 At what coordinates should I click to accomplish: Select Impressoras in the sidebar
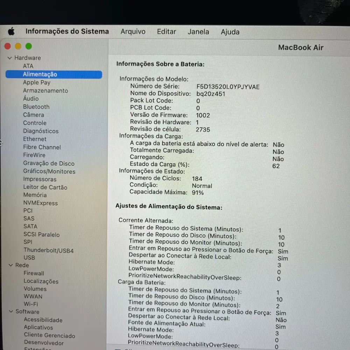pyautogui.click(x=40, y=179)
